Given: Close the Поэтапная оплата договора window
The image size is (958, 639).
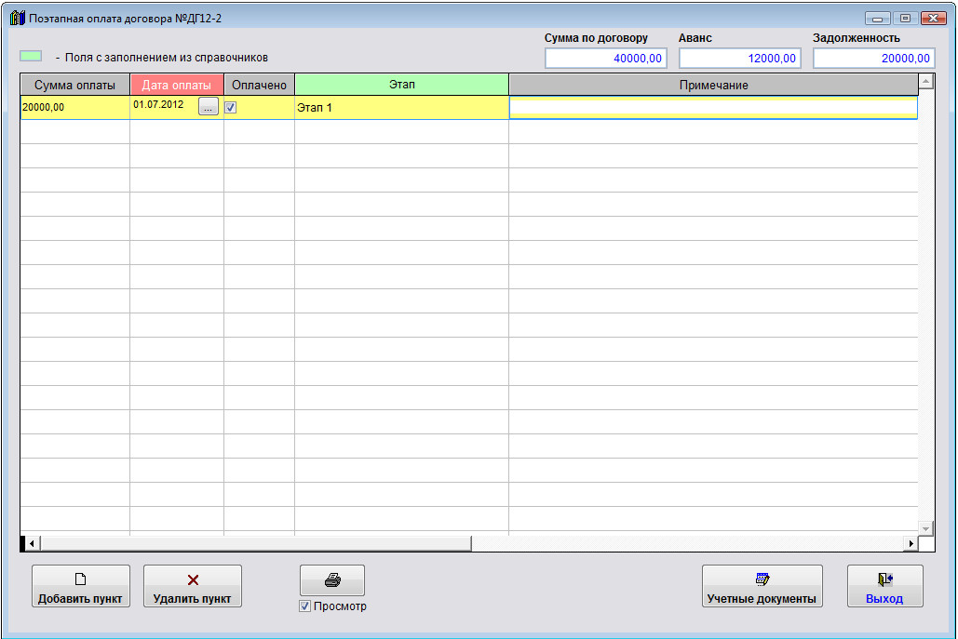Looking at the screenshot, I should click(934, 19).
